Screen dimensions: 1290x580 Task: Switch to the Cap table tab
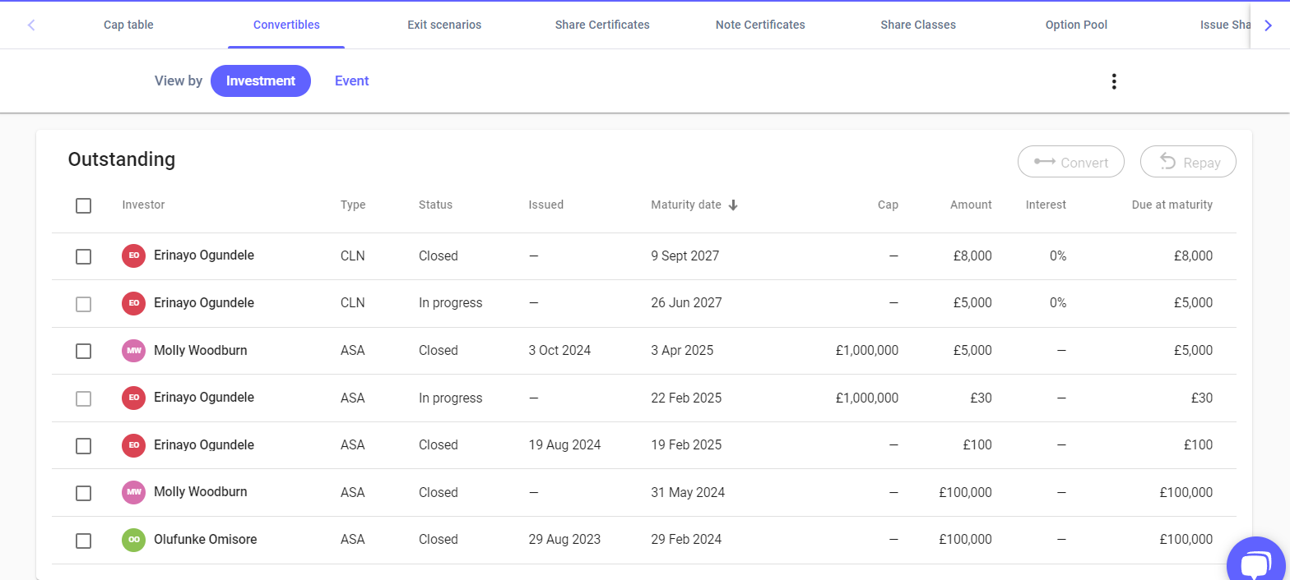(128, 25)
